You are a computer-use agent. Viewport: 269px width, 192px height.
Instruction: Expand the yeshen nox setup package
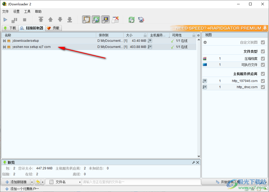[5, 47]
